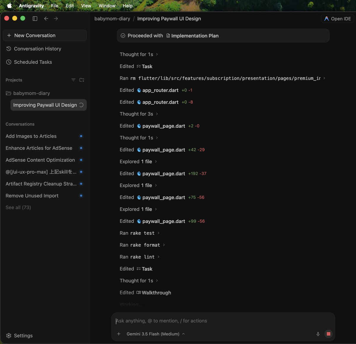The height and width of the screenshot is (344, 356).
Task: Click the microphone icon
Action: [318, 334]
